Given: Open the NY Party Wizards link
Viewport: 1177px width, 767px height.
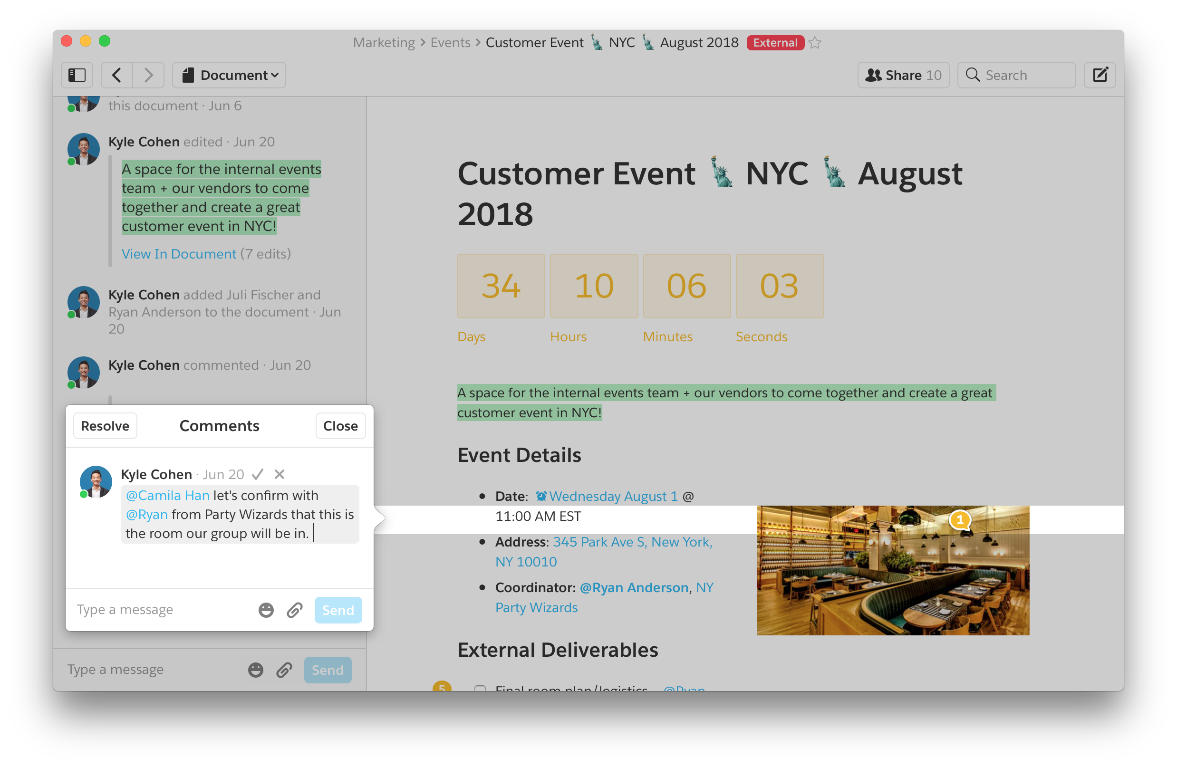Looking at the screenshot, I should pos(605,597).
